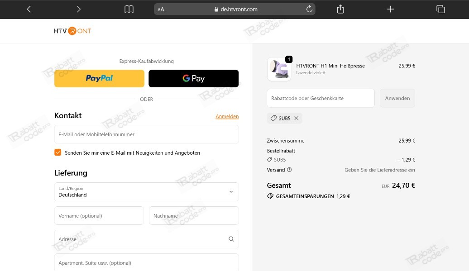
Task: Click the HTVRONT H1 Mini Heißpresse title
Action: 330,66
